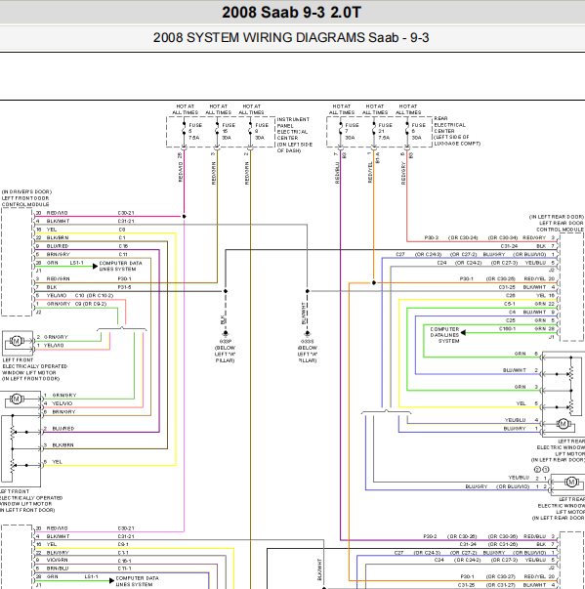Click the junction dot on orange RED/YEL wire
Image resolution: width=585 pixels, height=589 pixels.
pos(374,283)
